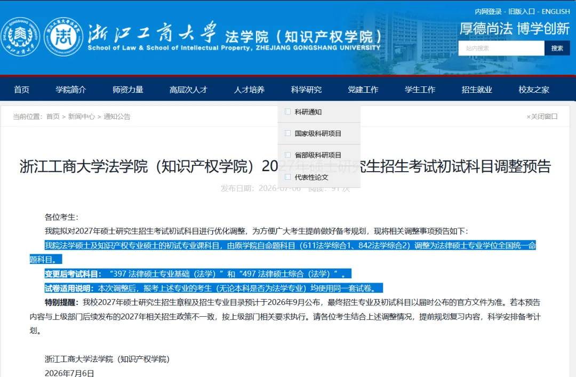Screen dimensions: 576x377
Task: Click the round Zhejiang Gongshang University emblem logo
Action: [x=20, y=37]
